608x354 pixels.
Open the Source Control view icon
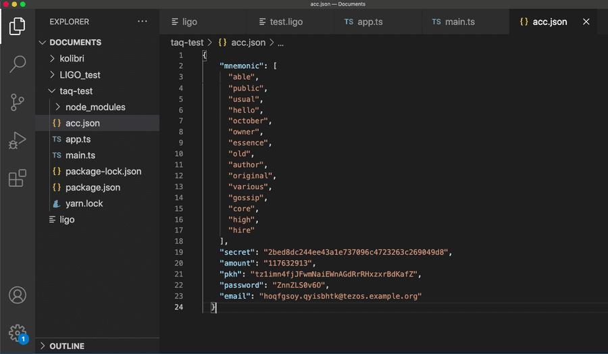[18, 102]
